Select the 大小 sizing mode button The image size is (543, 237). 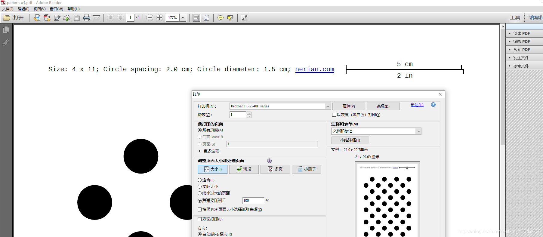coord(213,169)
